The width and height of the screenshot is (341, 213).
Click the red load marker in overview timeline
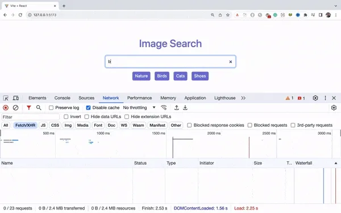pos(249,147)
